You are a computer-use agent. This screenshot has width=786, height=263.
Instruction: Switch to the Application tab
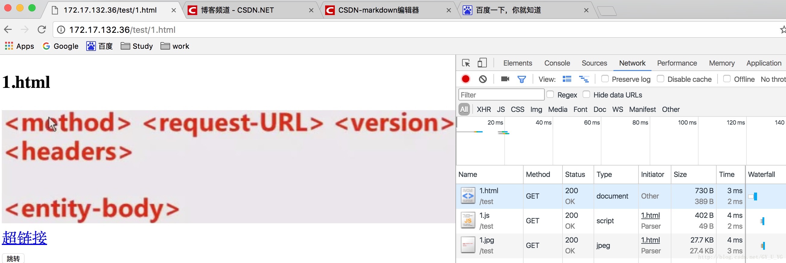coord(764,63)
